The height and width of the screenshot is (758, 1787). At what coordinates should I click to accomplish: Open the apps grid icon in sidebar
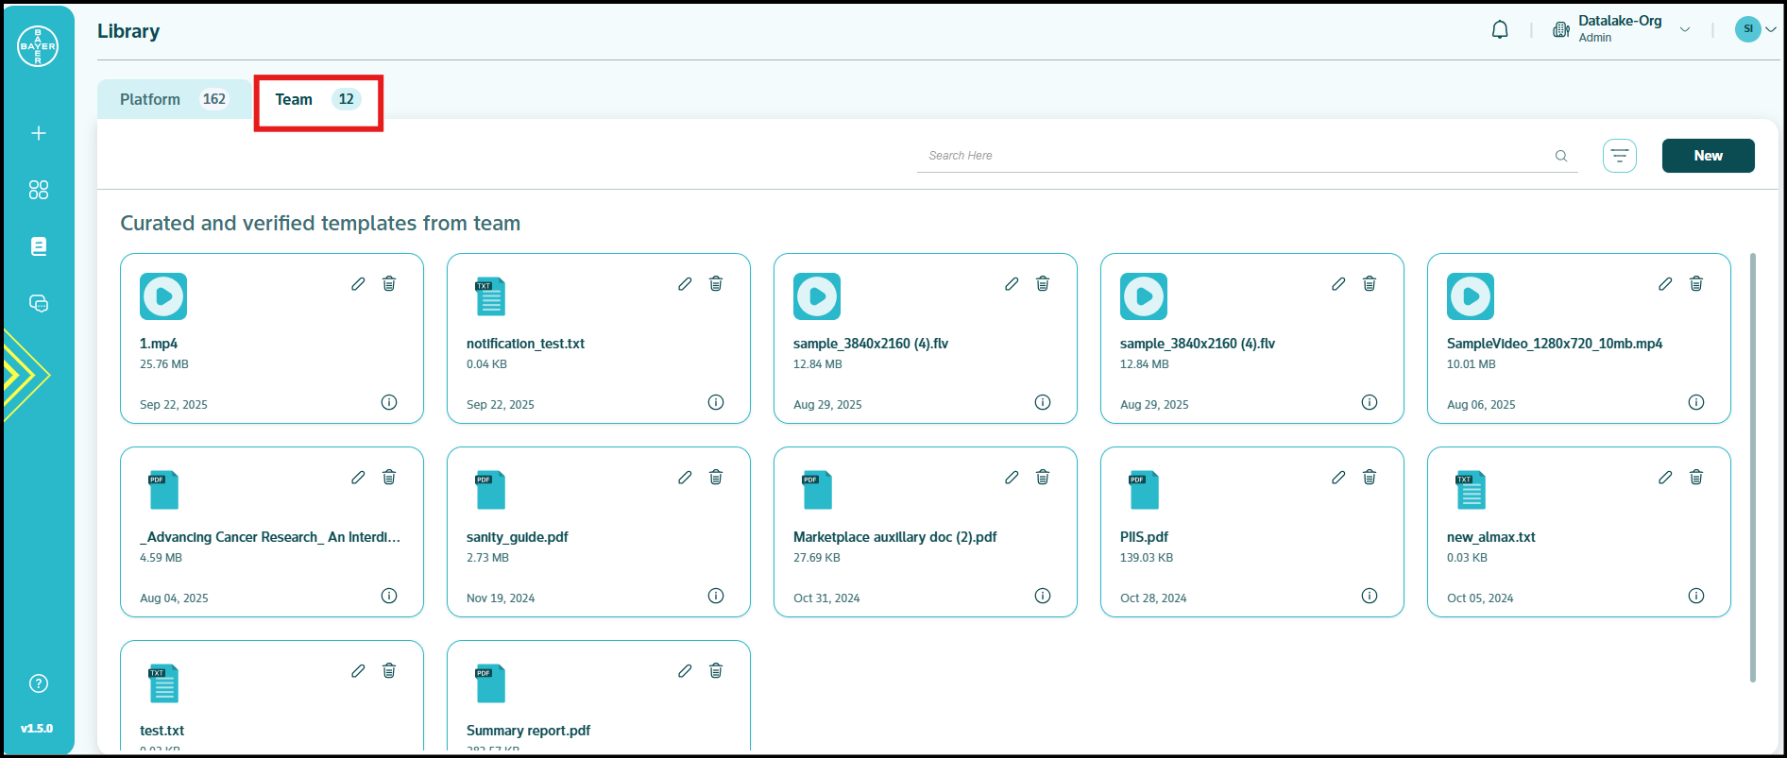(x=39, y=190)
